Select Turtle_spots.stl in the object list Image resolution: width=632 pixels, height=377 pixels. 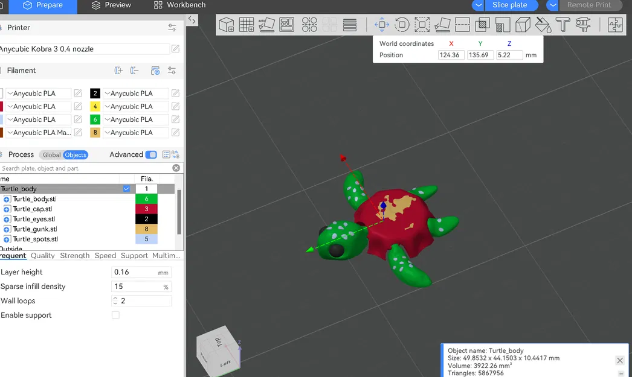click(x=36, y=239)
